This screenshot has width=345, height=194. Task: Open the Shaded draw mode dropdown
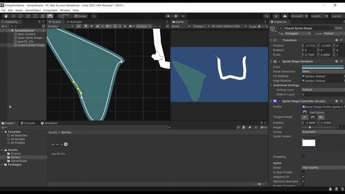tap(60, 26)
